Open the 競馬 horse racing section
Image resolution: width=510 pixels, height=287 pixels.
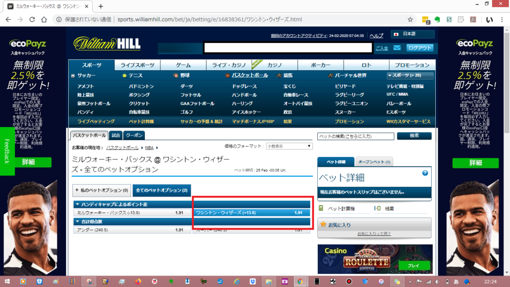tap(285, 76)
